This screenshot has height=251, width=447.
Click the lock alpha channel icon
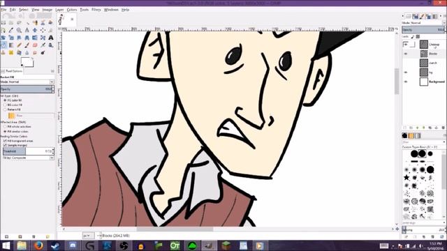[418, 36]
